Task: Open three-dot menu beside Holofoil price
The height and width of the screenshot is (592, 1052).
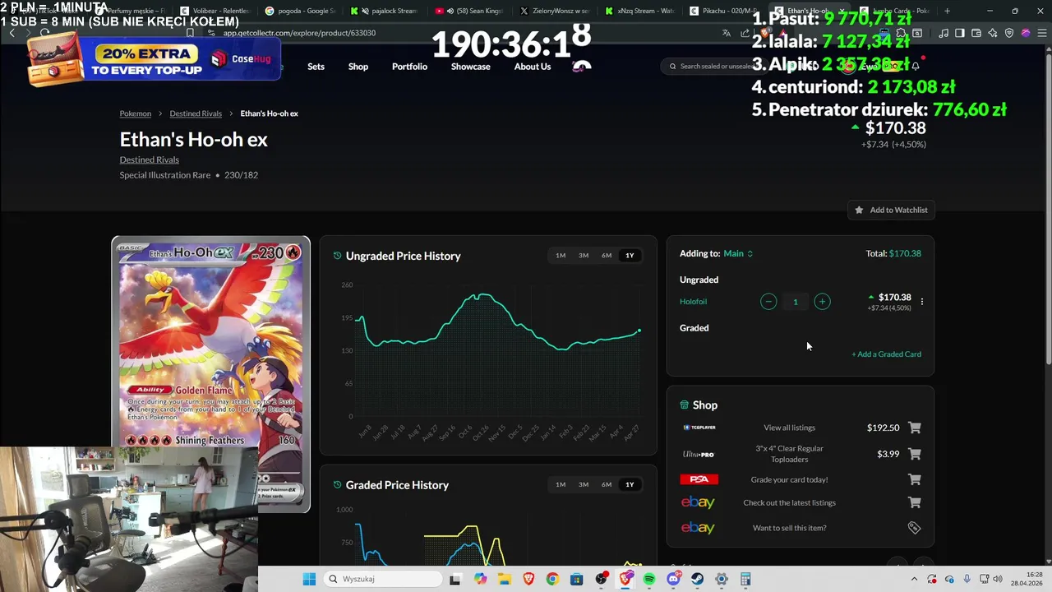Action: click(922, 302)
